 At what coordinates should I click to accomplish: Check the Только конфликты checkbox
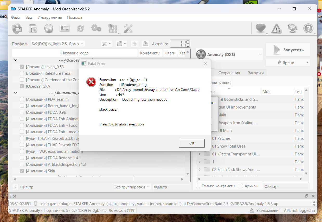pos(198,186)
